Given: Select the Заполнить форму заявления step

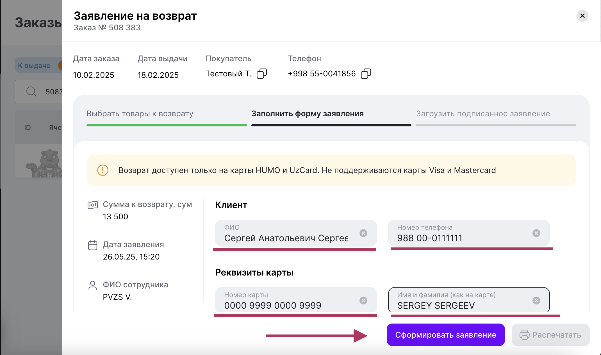Looking at the screenshot, I should point(308,114).
